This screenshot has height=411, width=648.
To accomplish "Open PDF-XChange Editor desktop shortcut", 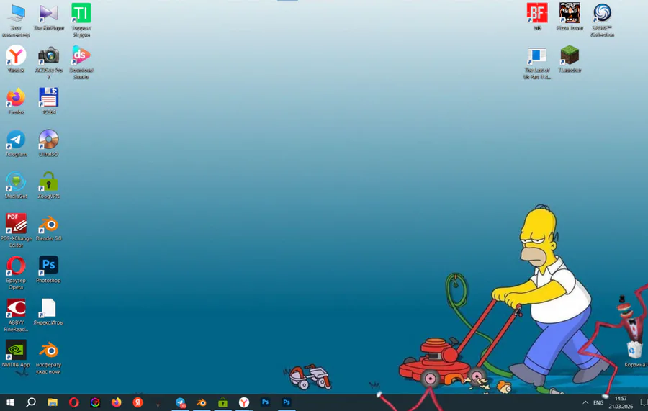I will (x=16, y=230).
